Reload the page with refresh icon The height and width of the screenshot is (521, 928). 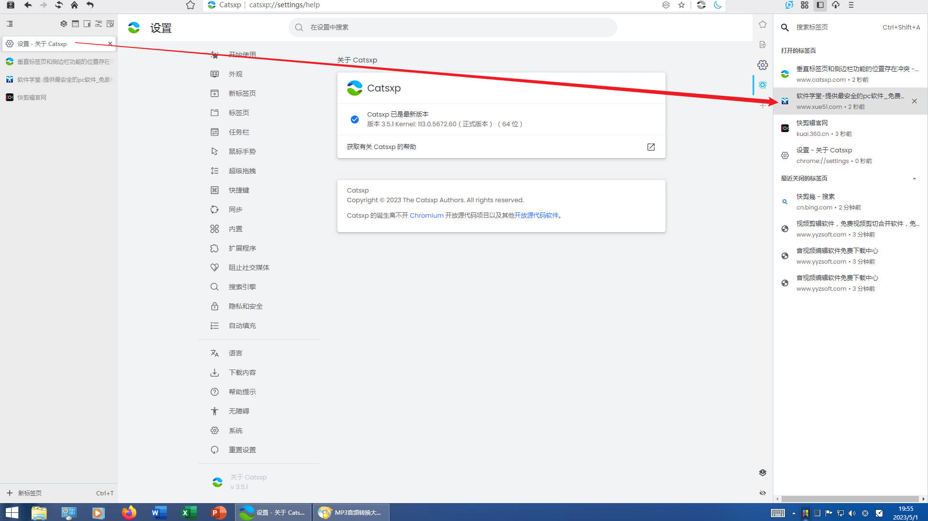click(58, 5)
